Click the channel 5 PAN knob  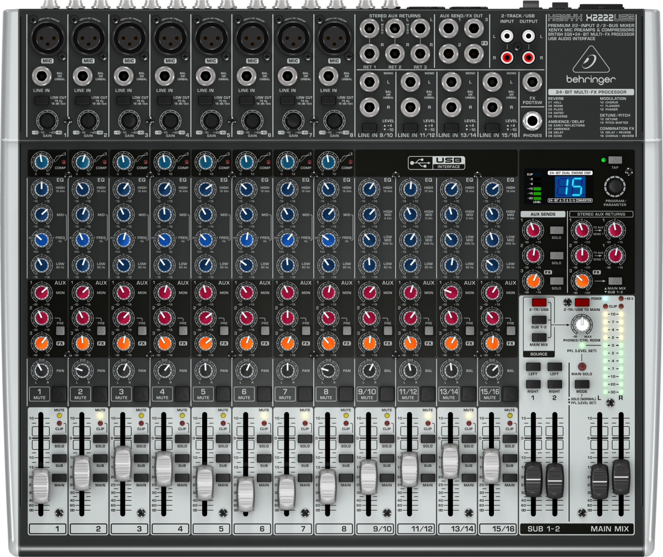203,370
